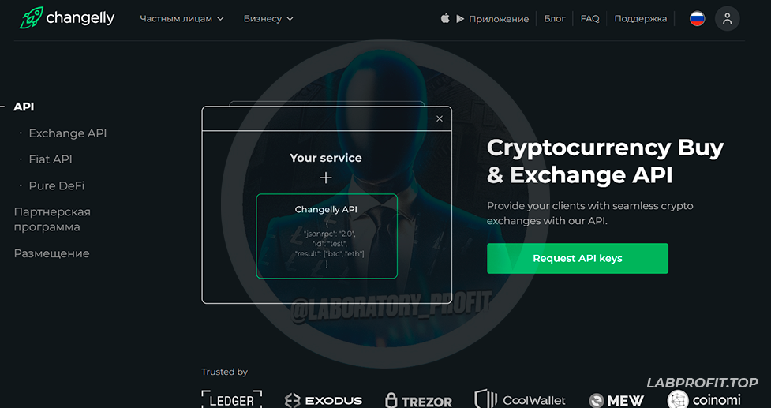Click the Trezor partner logo
Image resolution: width=771 pixels, height=408 pixels.
coord(418,401)
